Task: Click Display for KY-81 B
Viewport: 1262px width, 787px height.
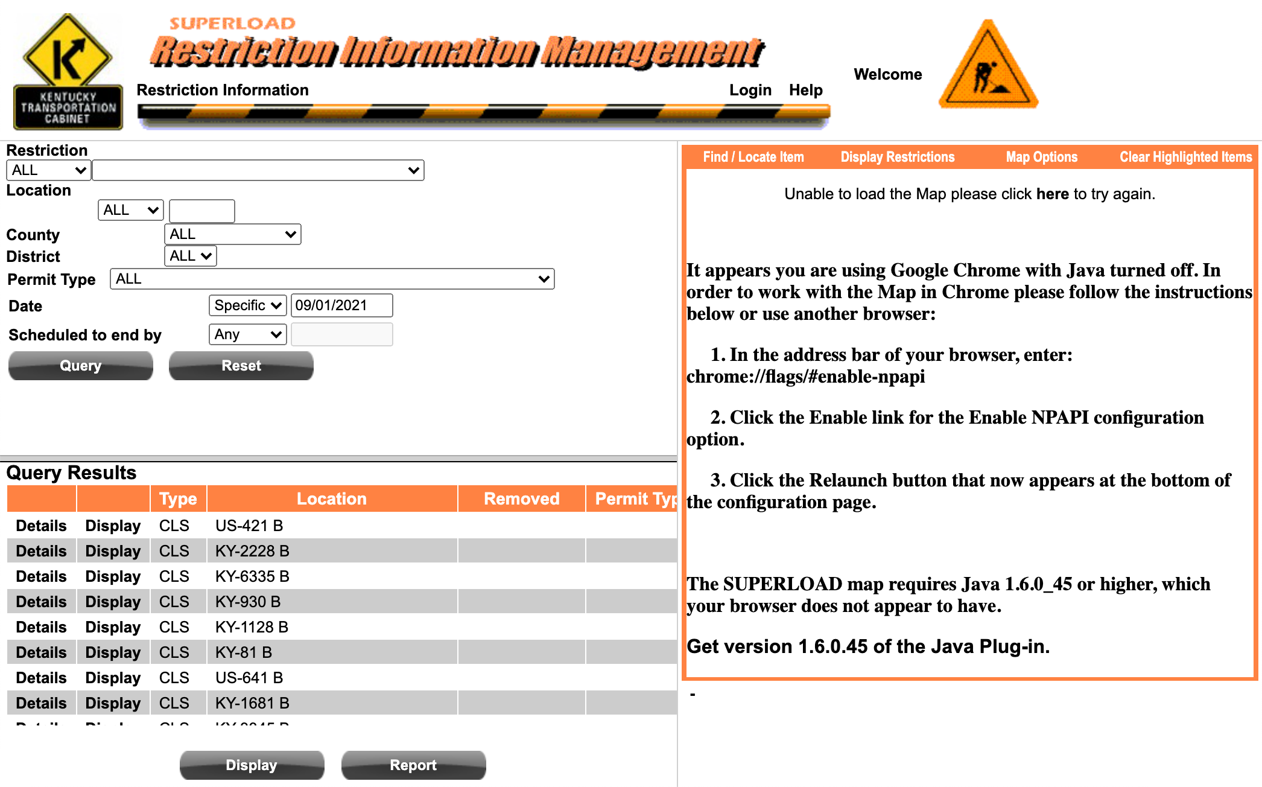Action: [x=113, y=652]
